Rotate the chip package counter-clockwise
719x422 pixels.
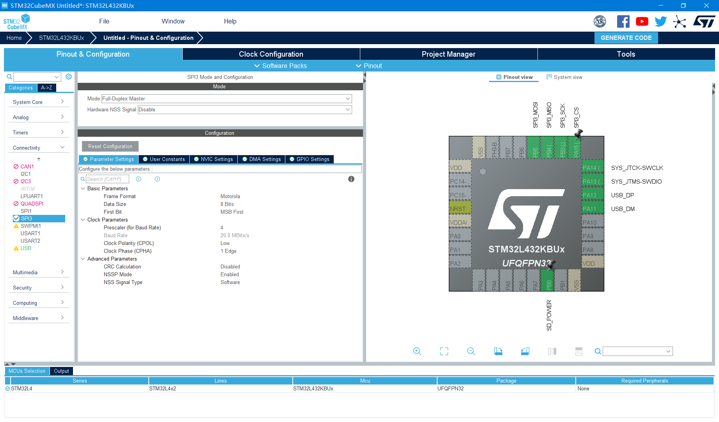coord(525,351)
